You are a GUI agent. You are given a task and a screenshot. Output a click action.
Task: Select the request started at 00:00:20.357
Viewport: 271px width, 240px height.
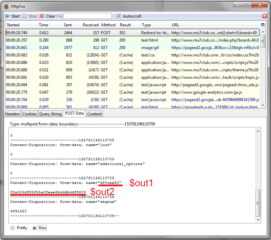pyautogui.click(x=132, y=40)
